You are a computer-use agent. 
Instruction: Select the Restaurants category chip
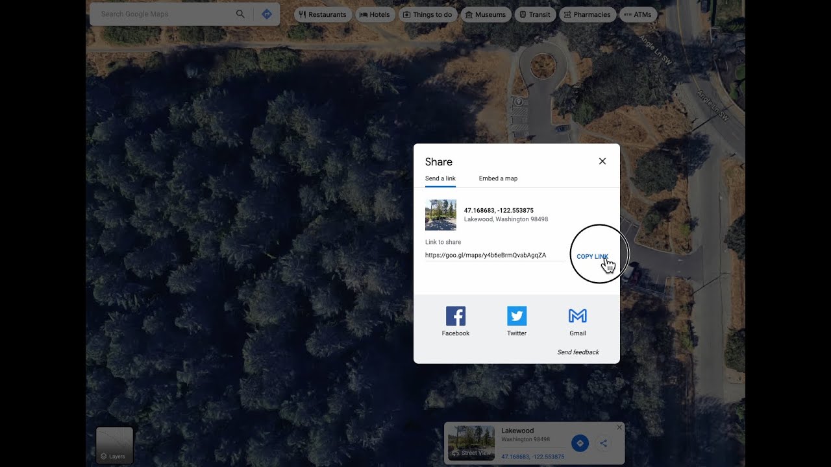(x=323, y=14)
